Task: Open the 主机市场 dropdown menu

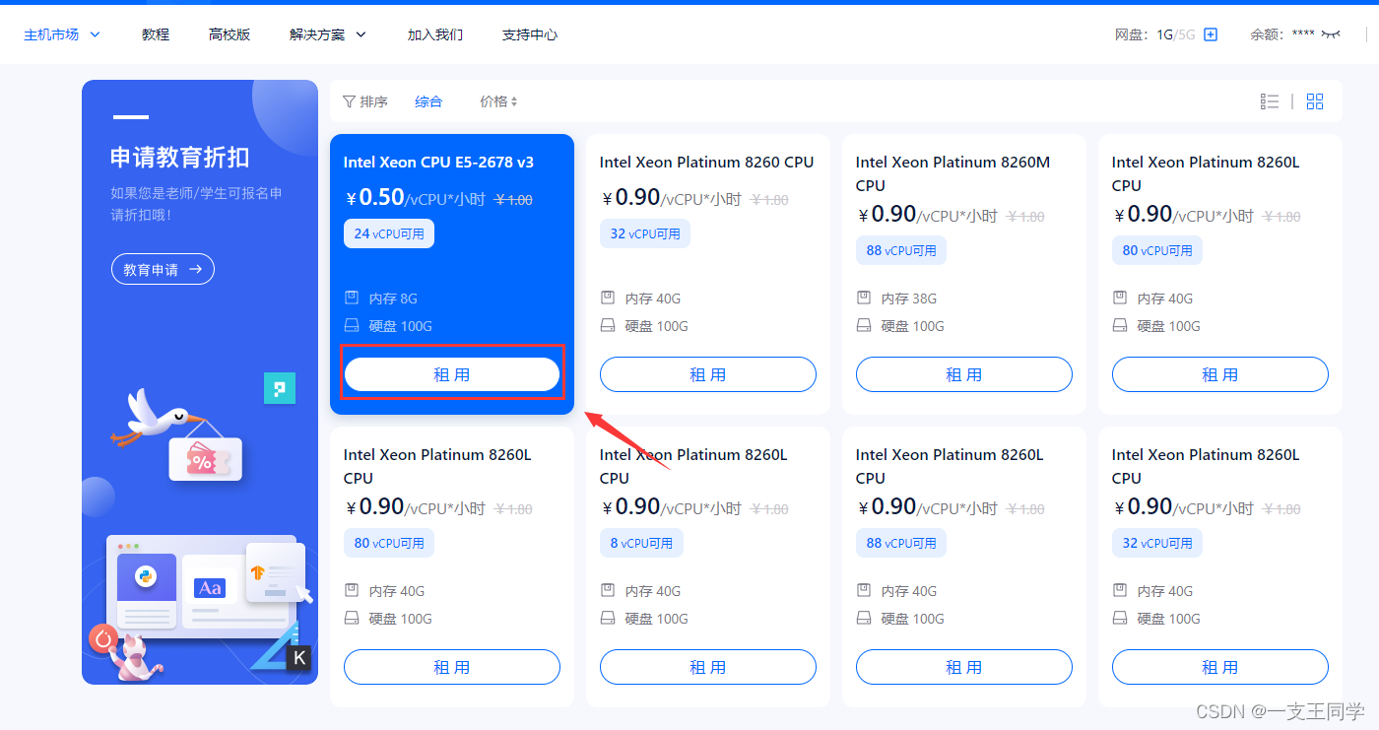Action: click(62, 34)
